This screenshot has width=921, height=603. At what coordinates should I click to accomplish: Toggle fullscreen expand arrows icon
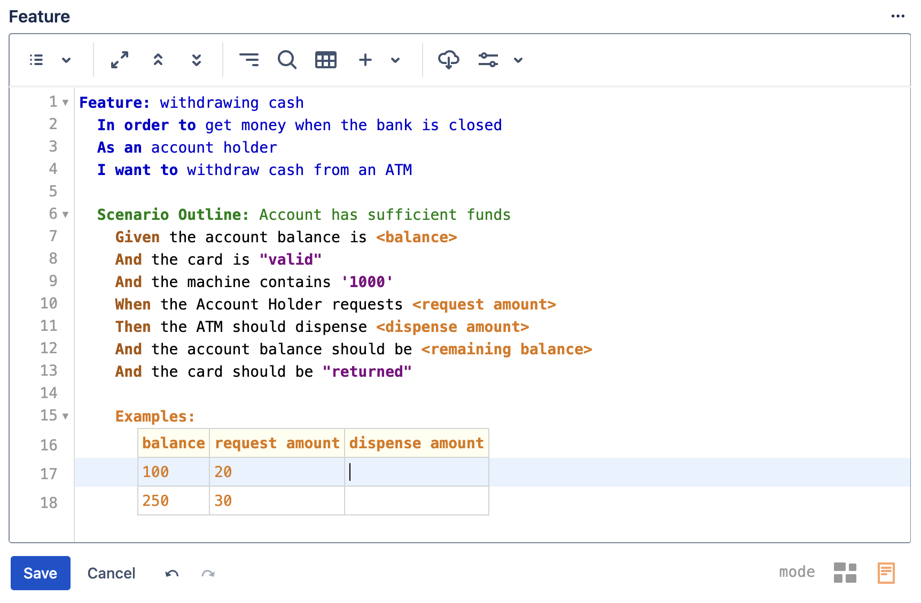click(120, 60)
